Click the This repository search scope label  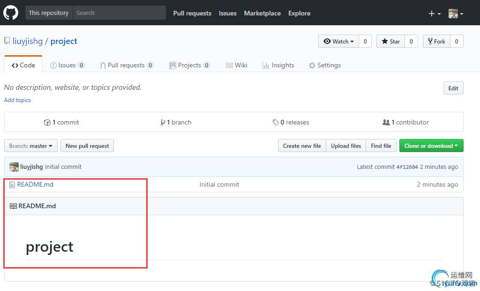pyautogui.click(x=49, y=13)
